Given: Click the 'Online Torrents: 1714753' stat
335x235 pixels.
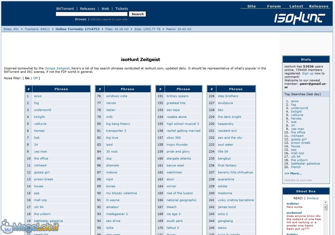Looking at the screenshot, I should 78,29.
